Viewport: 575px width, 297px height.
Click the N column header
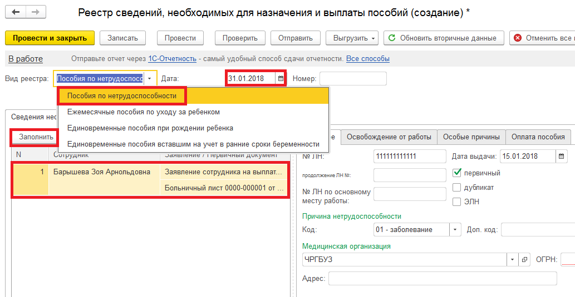(30, 155)
